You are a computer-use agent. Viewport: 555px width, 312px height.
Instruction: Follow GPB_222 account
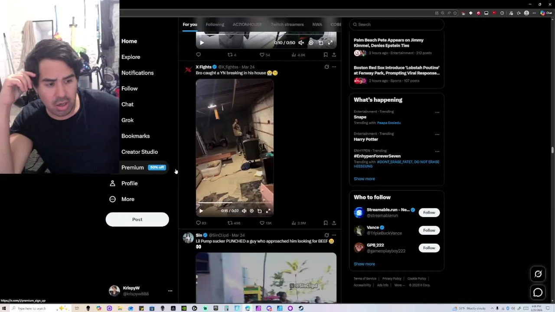click(429, 248)
